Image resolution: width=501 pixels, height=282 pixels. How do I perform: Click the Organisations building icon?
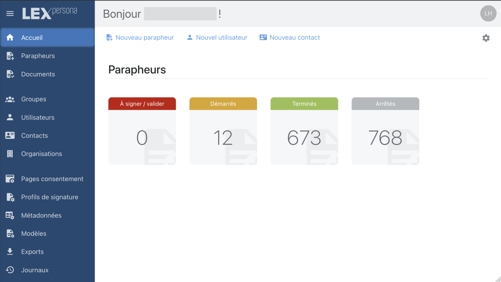coord(10,154)
